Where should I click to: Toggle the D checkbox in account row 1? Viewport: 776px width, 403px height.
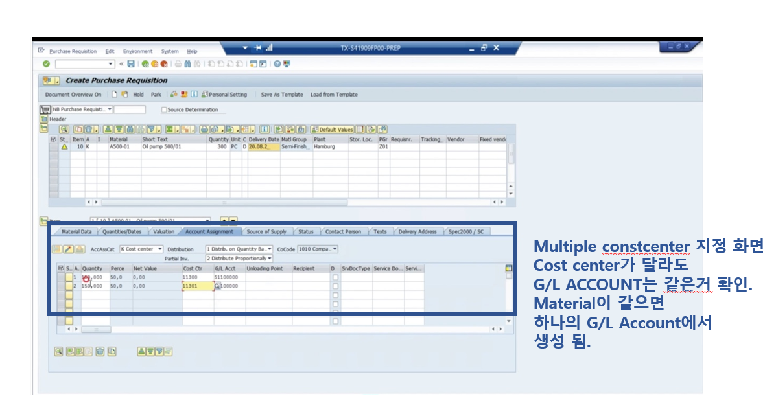coord(336,277)
